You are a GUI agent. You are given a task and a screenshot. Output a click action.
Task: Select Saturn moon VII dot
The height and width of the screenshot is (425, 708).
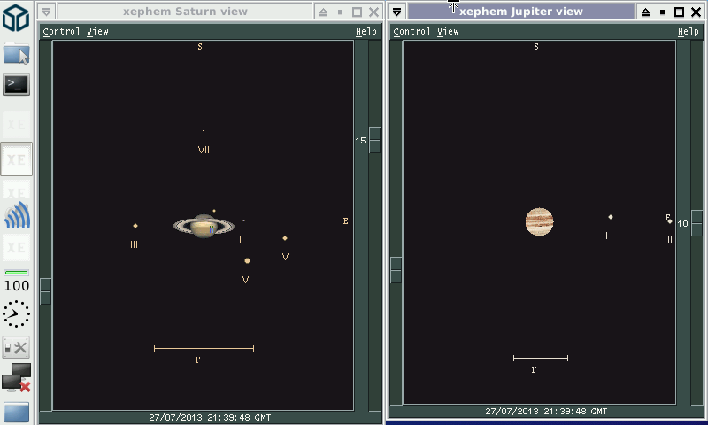(x=203, y=130)
